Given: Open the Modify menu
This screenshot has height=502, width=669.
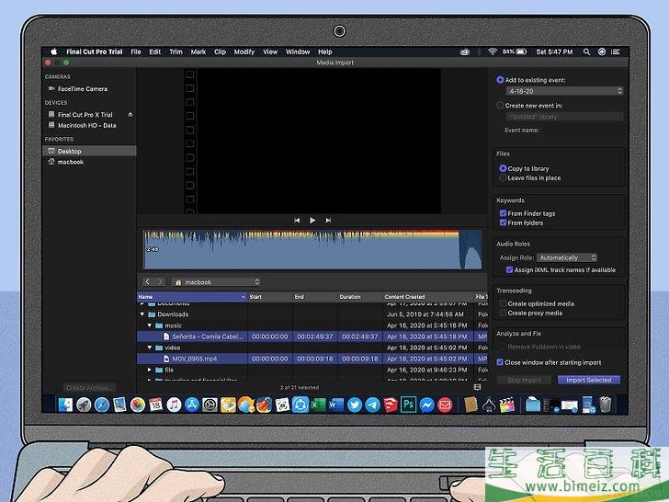Looking at the screenshot, I should point(244,51).
